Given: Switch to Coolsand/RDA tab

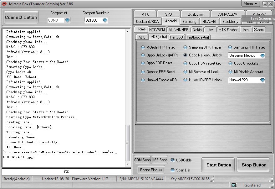Looking at the screenshot, I should [147, 21].
